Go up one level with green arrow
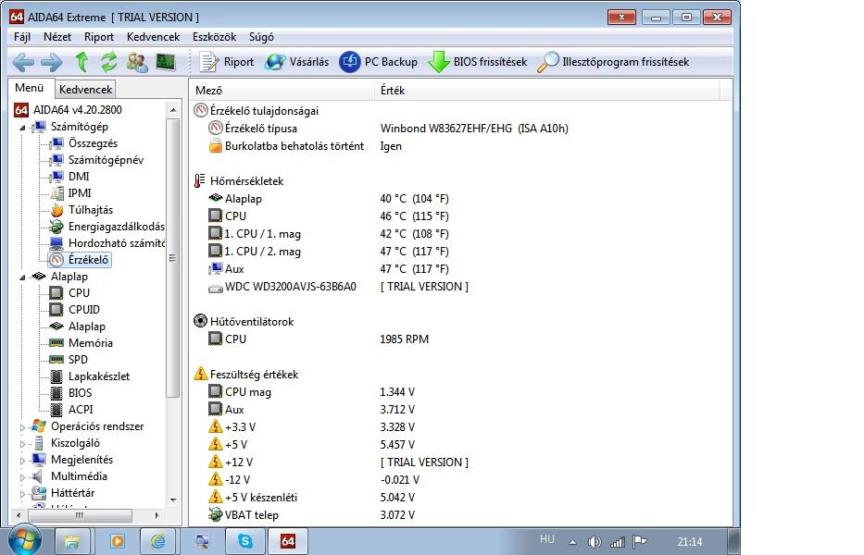The width and height of the screenshot is (864, 555). coord(81,62)
